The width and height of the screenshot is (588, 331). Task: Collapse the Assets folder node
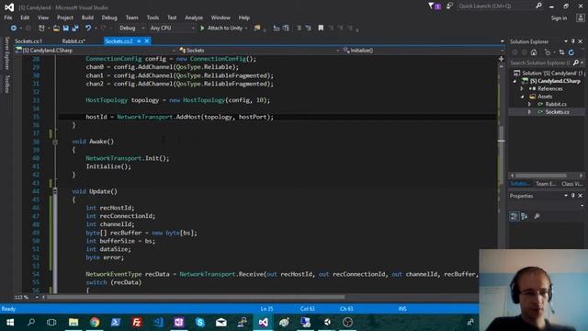(x=523, y=97)
